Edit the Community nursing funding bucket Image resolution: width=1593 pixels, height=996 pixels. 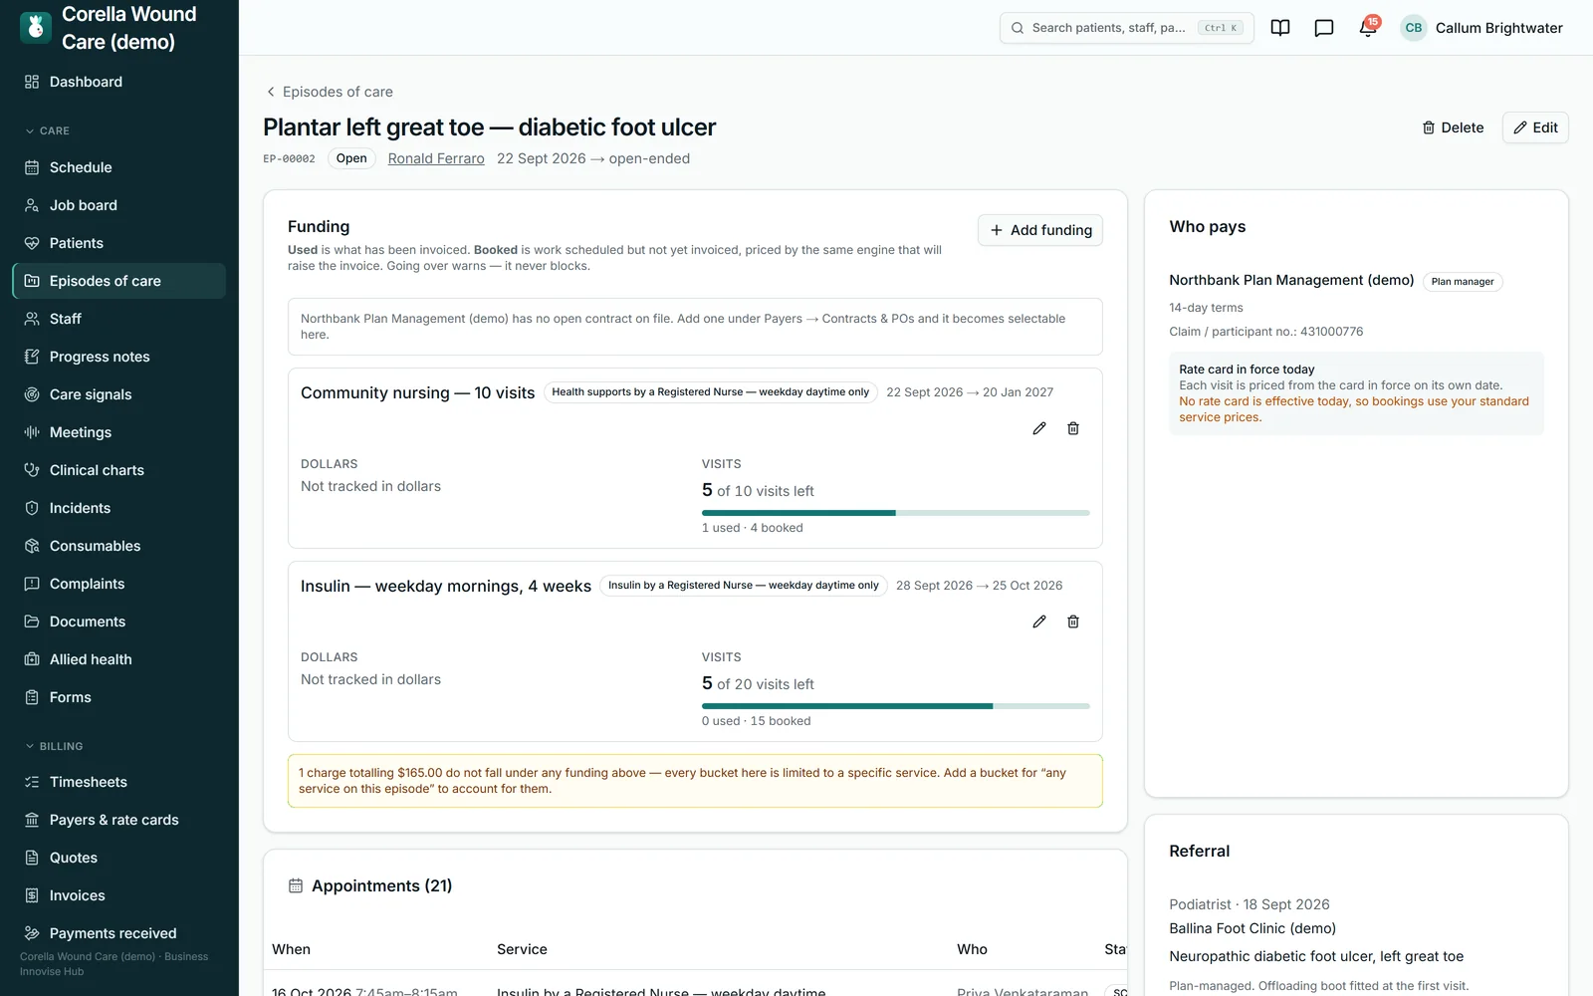pyautogui.click(x=1039, y=428)
